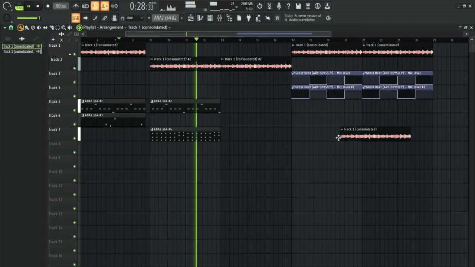The width and height of the screenshot is (475, 267).
Task: Toggle wait for input to start playing
Action: click(85, 6)
